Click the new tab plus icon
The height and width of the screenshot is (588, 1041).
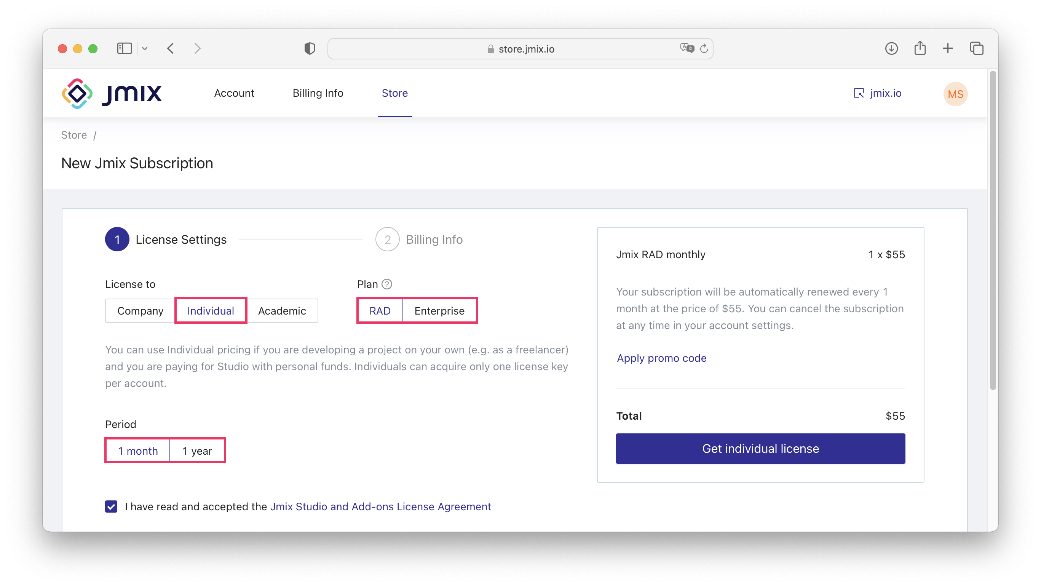coord(947,49)
